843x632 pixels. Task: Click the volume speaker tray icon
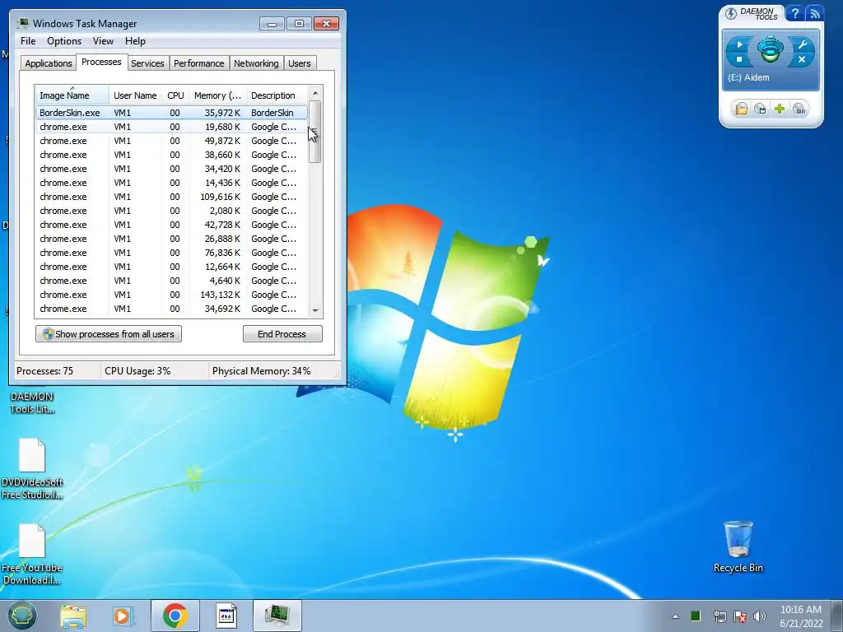point(759,616)
